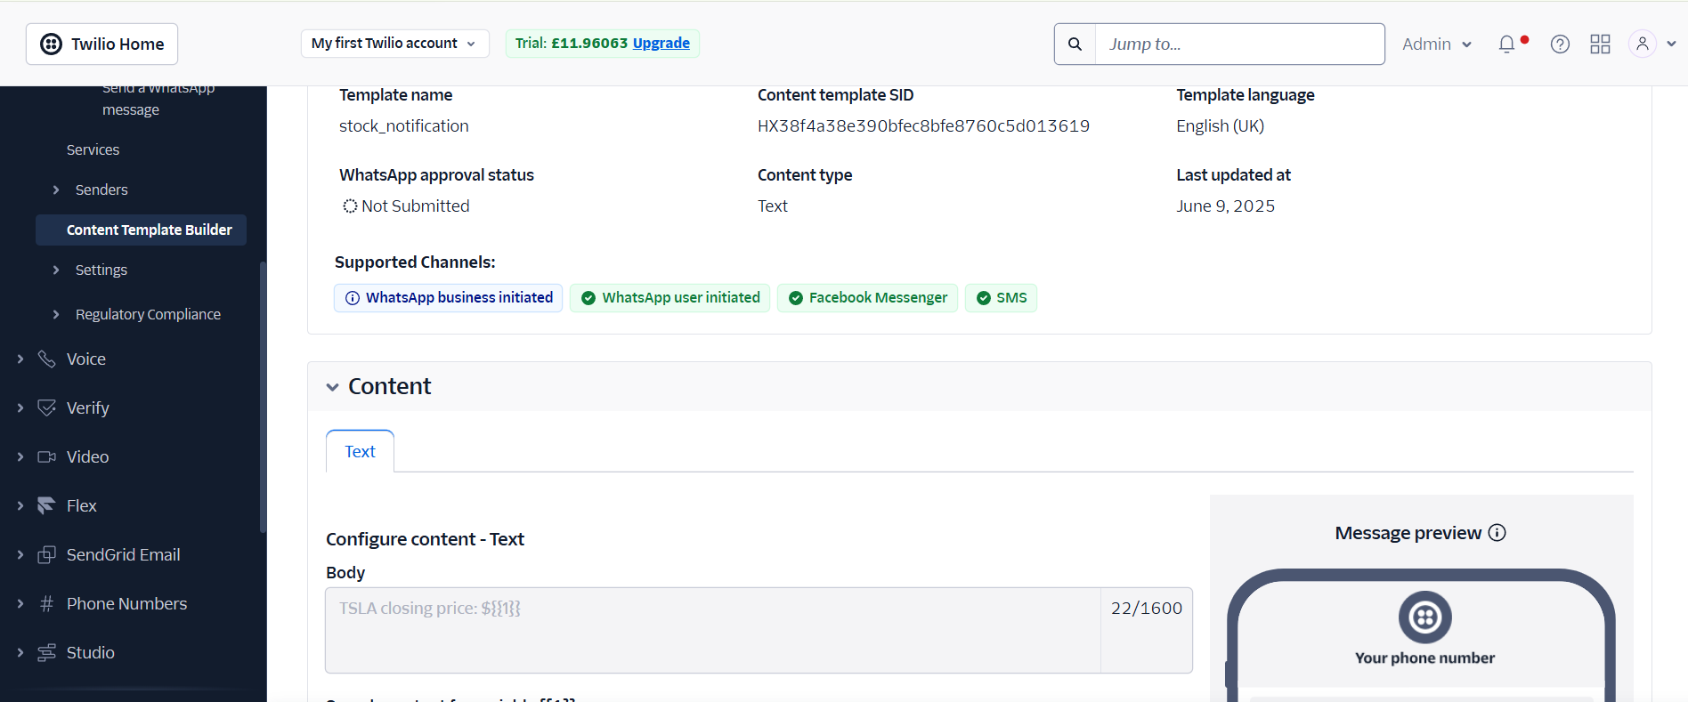
Task: Click the 22/1600 character counter
Action: click(x=1147, y=608)
